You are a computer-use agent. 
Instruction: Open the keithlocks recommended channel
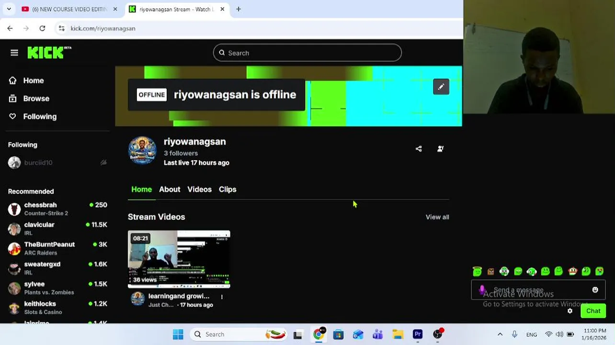(57, 308)
